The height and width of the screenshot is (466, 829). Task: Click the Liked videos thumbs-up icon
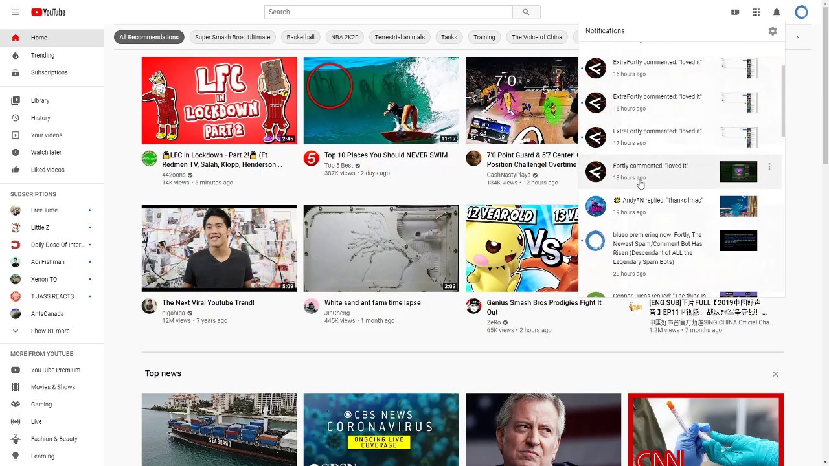(16, 170)
